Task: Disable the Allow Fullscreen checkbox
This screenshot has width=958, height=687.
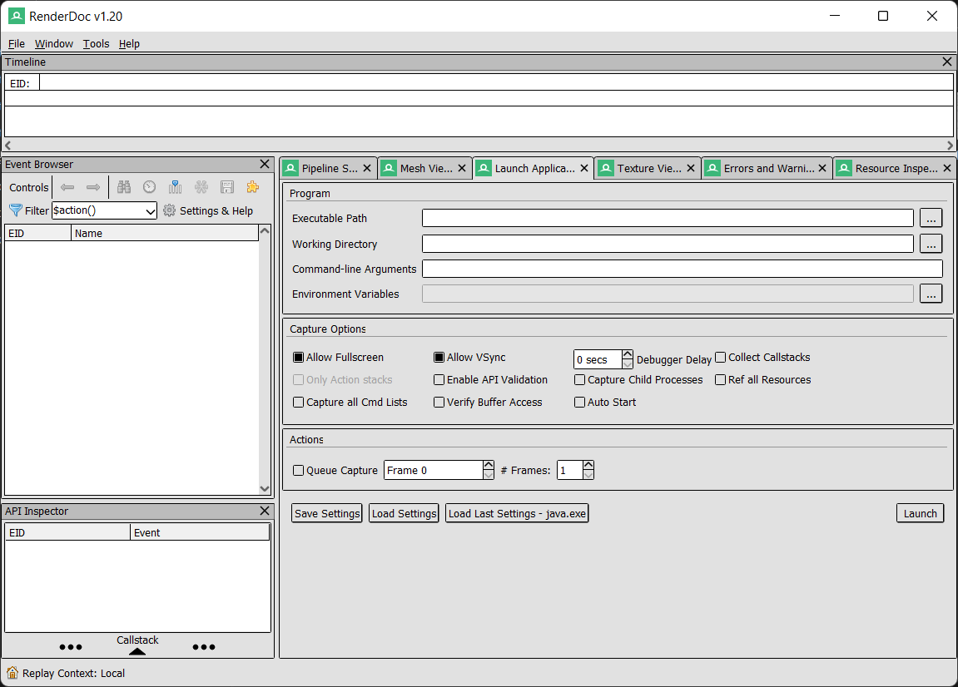Action: tap(299, 358)
